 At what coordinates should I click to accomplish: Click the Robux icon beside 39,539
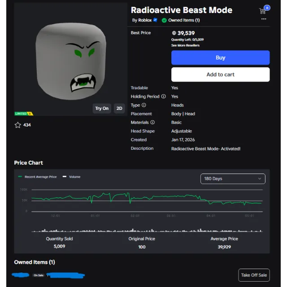pos(174,33)
